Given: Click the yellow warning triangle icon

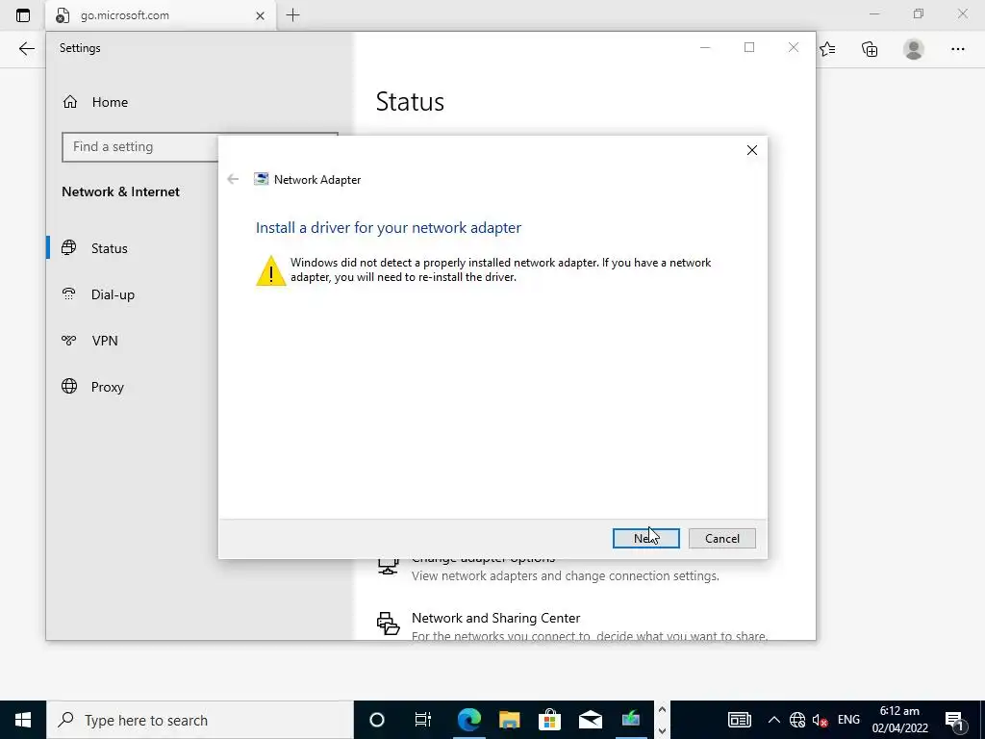Looking at the screenshot, I should pyautogui.click(x=270, y=270).
